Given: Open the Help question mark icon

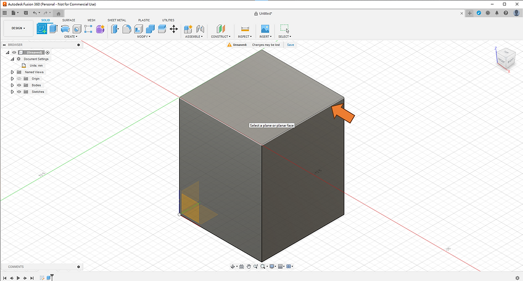Looking at the screenshot, I should click(x=506, y=13).
